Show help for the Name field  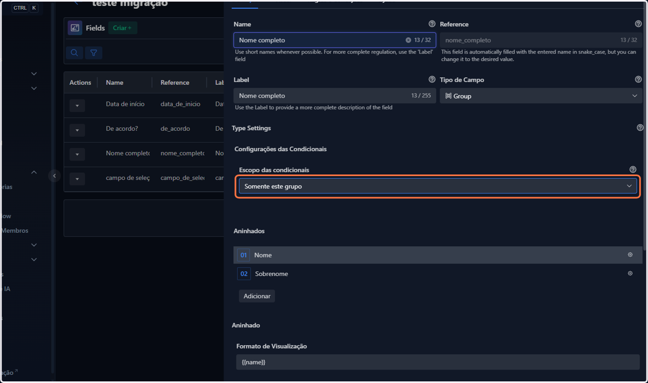coord(432,24)
